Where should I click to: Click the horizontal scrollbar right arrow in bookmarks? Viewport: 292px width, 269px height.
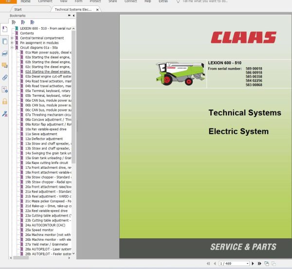tap(69, 258)
